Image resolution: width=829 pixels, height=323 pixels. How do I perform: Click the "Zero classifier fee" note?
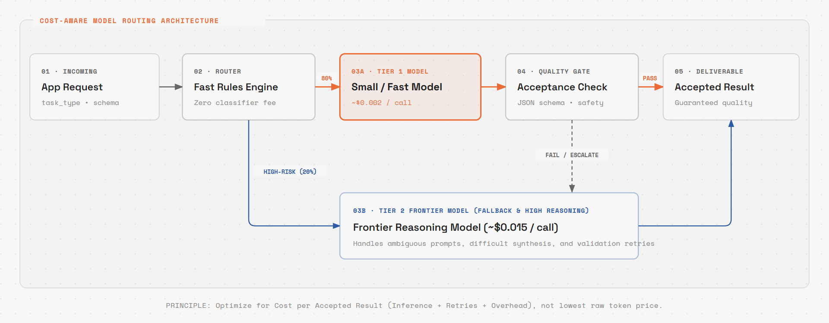pyautogui.click(x=235, y=103)
